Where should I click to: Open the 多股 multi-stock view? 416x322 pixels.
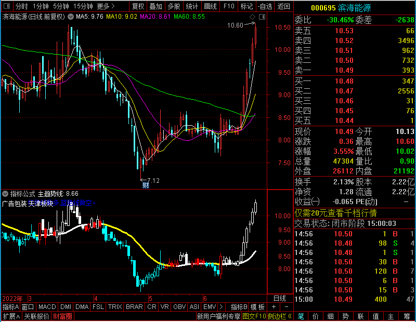click(x=174, y=6)
